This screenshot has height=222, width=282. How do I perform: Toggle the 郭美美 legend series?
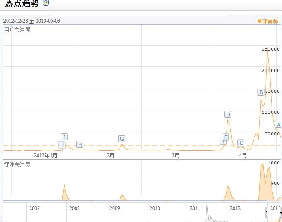click(x=268, y=21)
